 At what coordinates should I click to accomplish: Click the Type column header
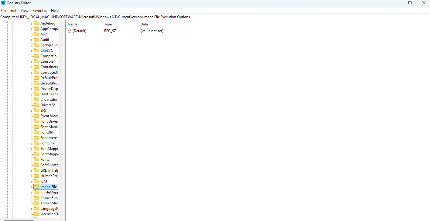click(121, 24)
